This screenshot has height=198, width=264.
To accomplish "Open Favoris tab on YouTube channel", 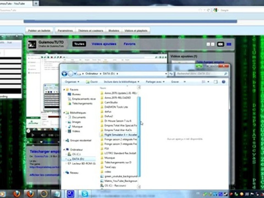I will click(x=130, y=44).
